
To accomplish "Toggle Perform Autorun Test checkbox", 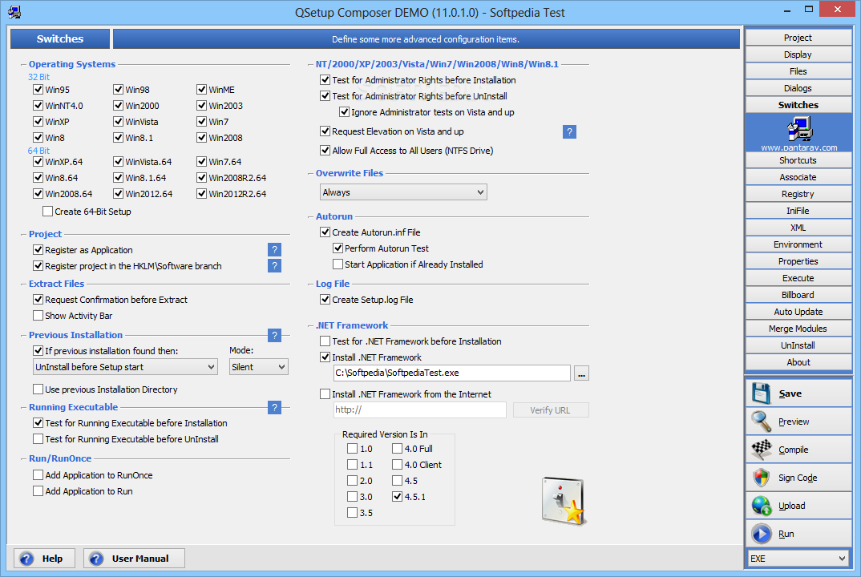I will (x=338, y=248).
